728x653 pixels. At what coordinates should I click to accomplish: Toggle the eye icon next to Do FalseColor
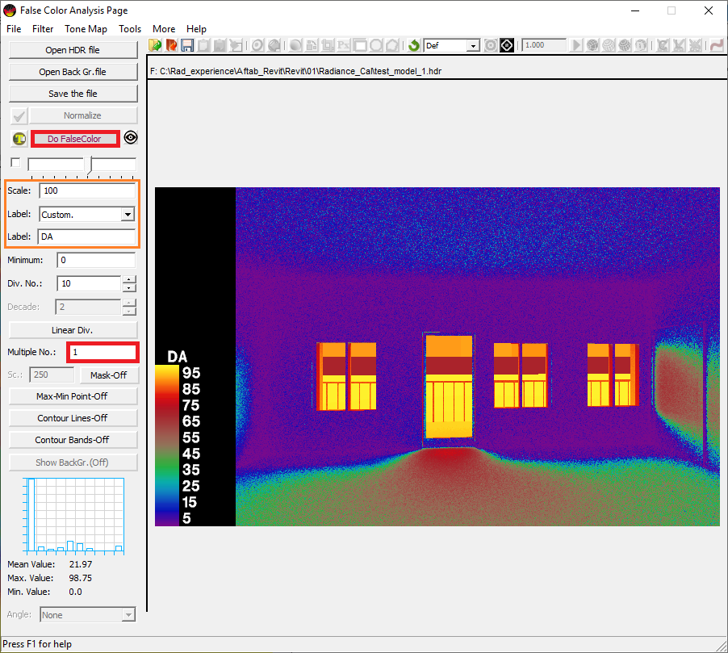click(x=131, y=137)
